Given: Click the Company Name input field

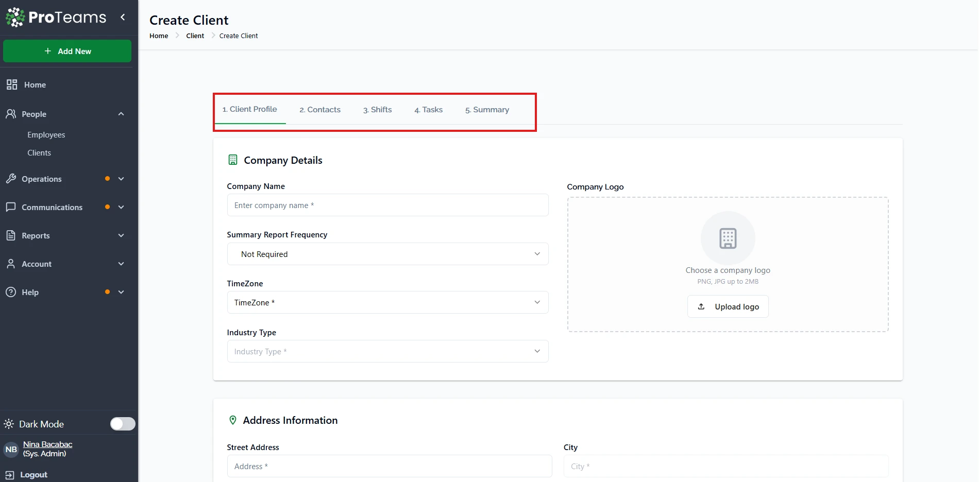Looking at the screenshot, I should [387, 205].
